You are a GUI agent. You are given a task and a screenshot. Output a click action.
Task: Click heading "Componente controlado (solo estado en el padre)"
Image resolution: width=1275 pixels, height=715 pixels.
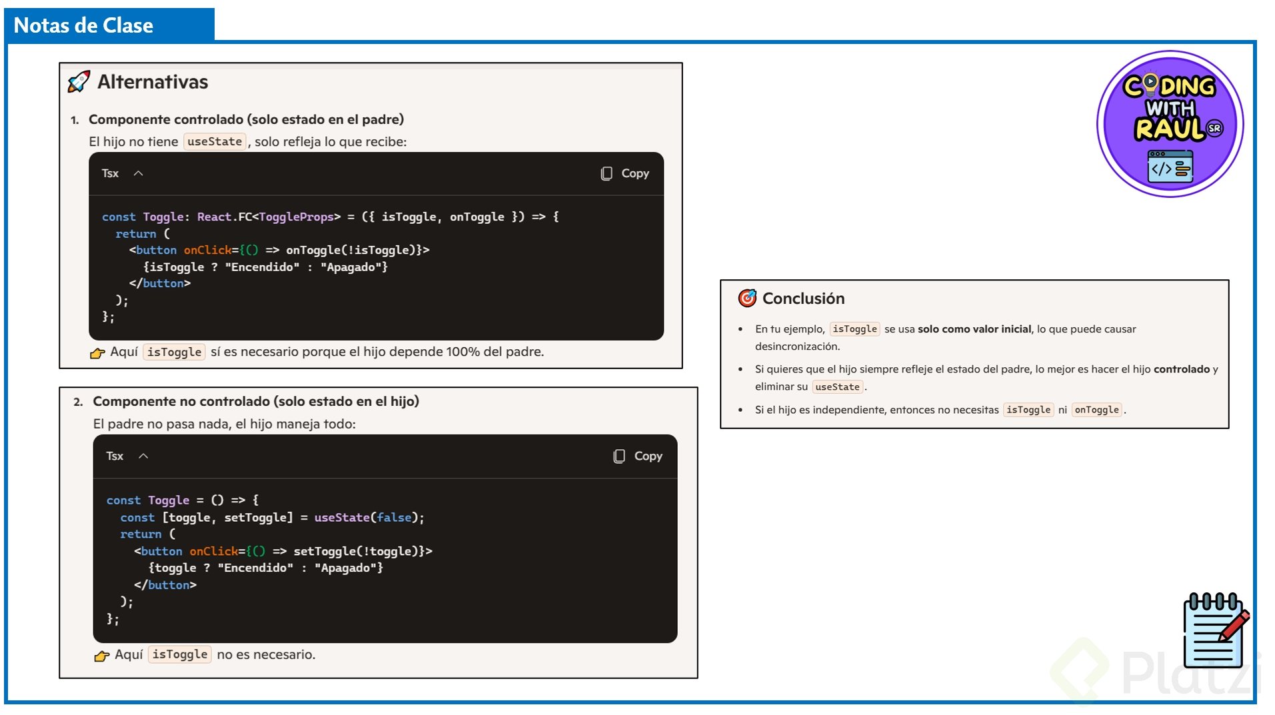pyautogui.click(x=246, y=119)
